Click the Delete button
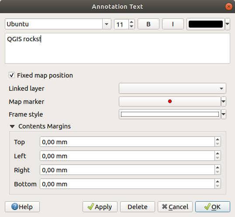Image resolution: width=235 pixels, height=217 pixels. click(x=138, y=207)
